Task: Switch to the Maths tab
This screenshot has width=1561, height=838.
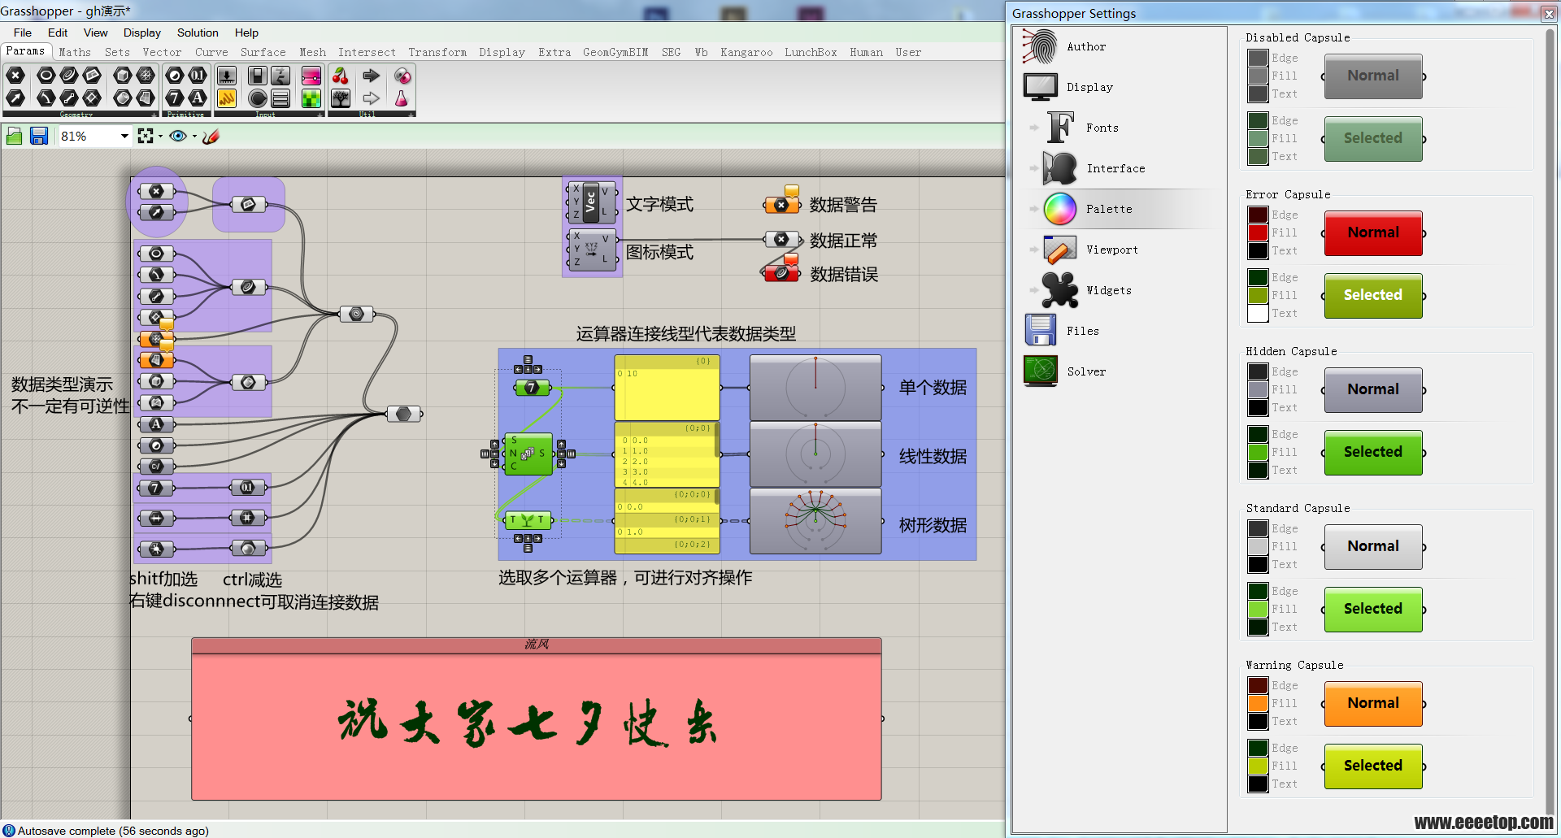Action: pyautogui.click(x=75, y=52)
